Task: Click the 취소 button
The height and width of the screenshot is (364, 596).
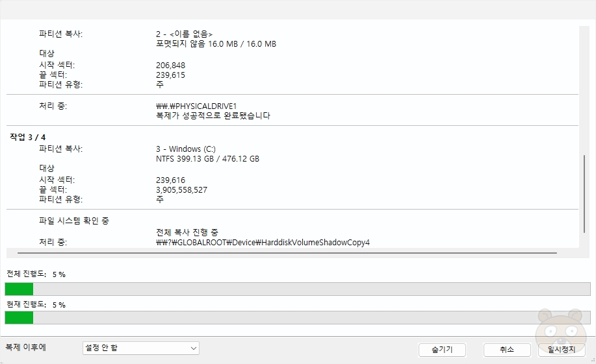Action: (507, 350)
